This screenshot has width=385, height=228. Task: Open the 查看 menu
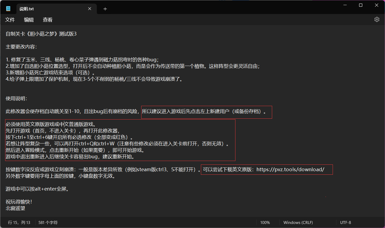pos(48,20)
